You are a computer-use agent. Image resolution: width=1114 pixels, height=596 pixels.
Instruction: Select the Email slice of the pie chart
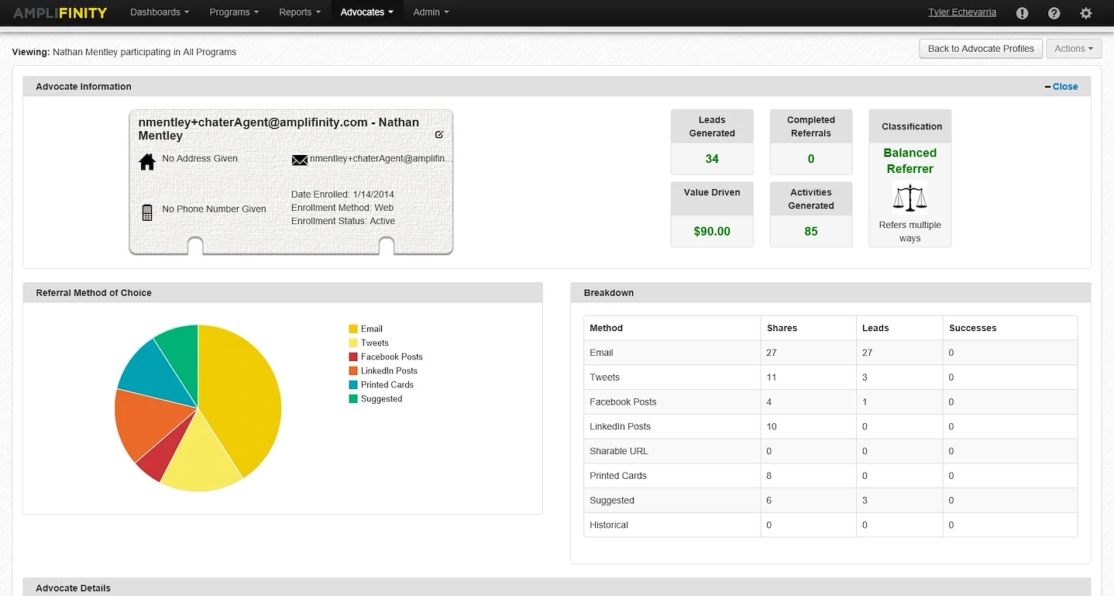[x=240, y=388]
